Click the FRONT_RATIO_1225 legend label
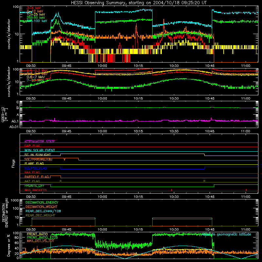This screenshot has height=262, width=262. [42, 237]
